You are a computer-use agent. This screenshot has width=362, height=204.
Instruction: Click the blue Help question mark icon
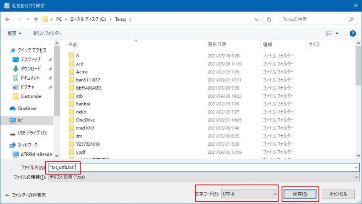[x=352, y=33]
